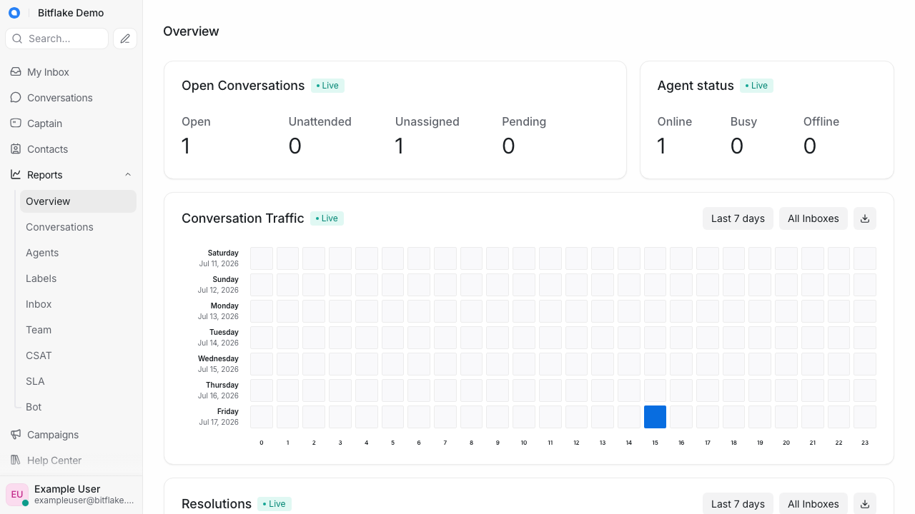Click the blue Friday 15:00 heatmap cell
The width and height of the screenshot is (915, 514).
click(x=655, y=417)
